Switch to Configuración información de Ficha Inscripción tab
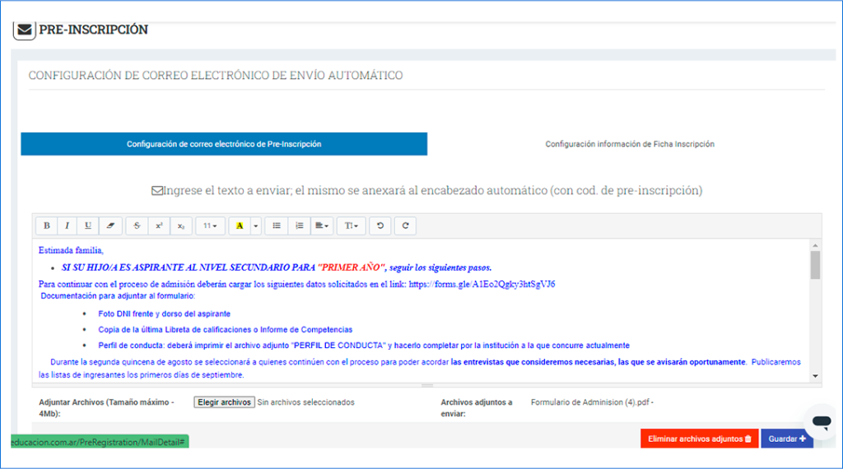This screenshot has width=843, height=469. point(630,144)
